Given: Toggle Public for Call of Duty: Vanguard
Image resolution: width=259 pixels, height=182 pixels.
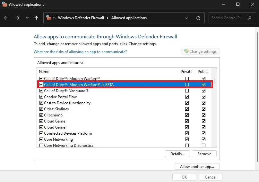Looking at the screenshot, I should coord(204,91).
